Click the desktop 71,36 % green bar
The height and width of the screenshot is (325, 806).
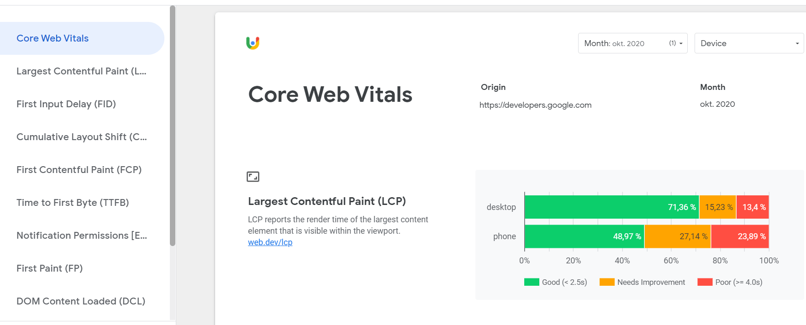(x=611, y=207)
